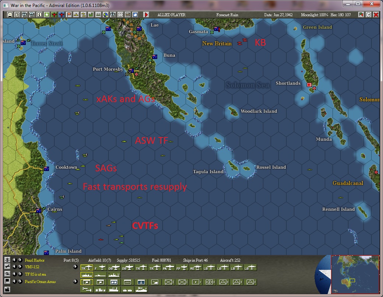Open Pearl Harbor base link

point(35,260)
